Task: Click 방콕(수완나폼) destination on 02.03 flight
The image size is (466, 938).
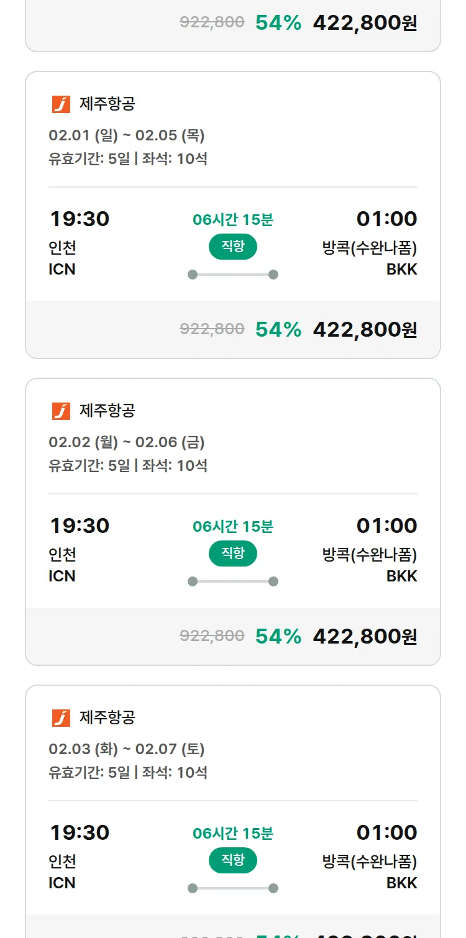Action: click(370, 862)
